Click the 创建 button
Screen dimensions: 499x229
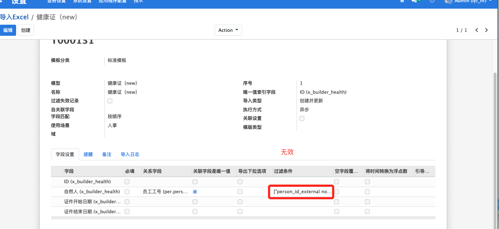(x=26, y=30)
